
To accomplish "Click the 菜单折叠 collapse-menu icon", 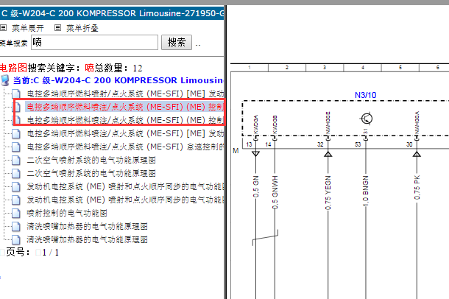I will point(57,28).
